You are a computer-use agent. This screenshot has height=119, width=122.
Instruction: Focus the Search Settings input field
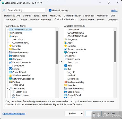coord(26,10)
